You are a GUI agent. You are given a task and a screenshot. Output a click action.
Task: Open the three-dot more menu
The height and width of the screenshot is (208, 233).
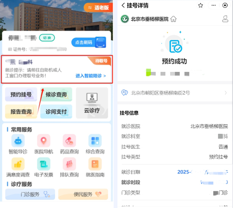[214, 5]
